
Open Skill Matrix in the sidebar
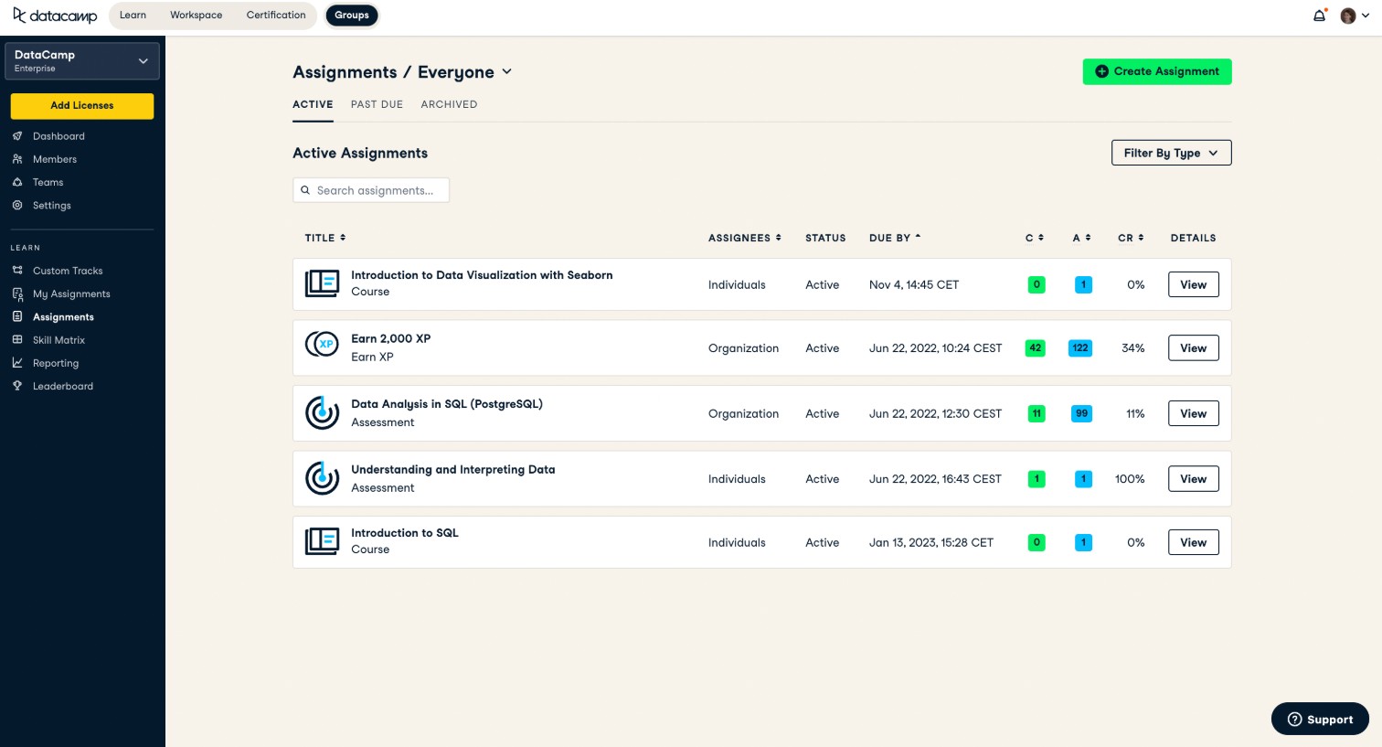tap(58, 340)
